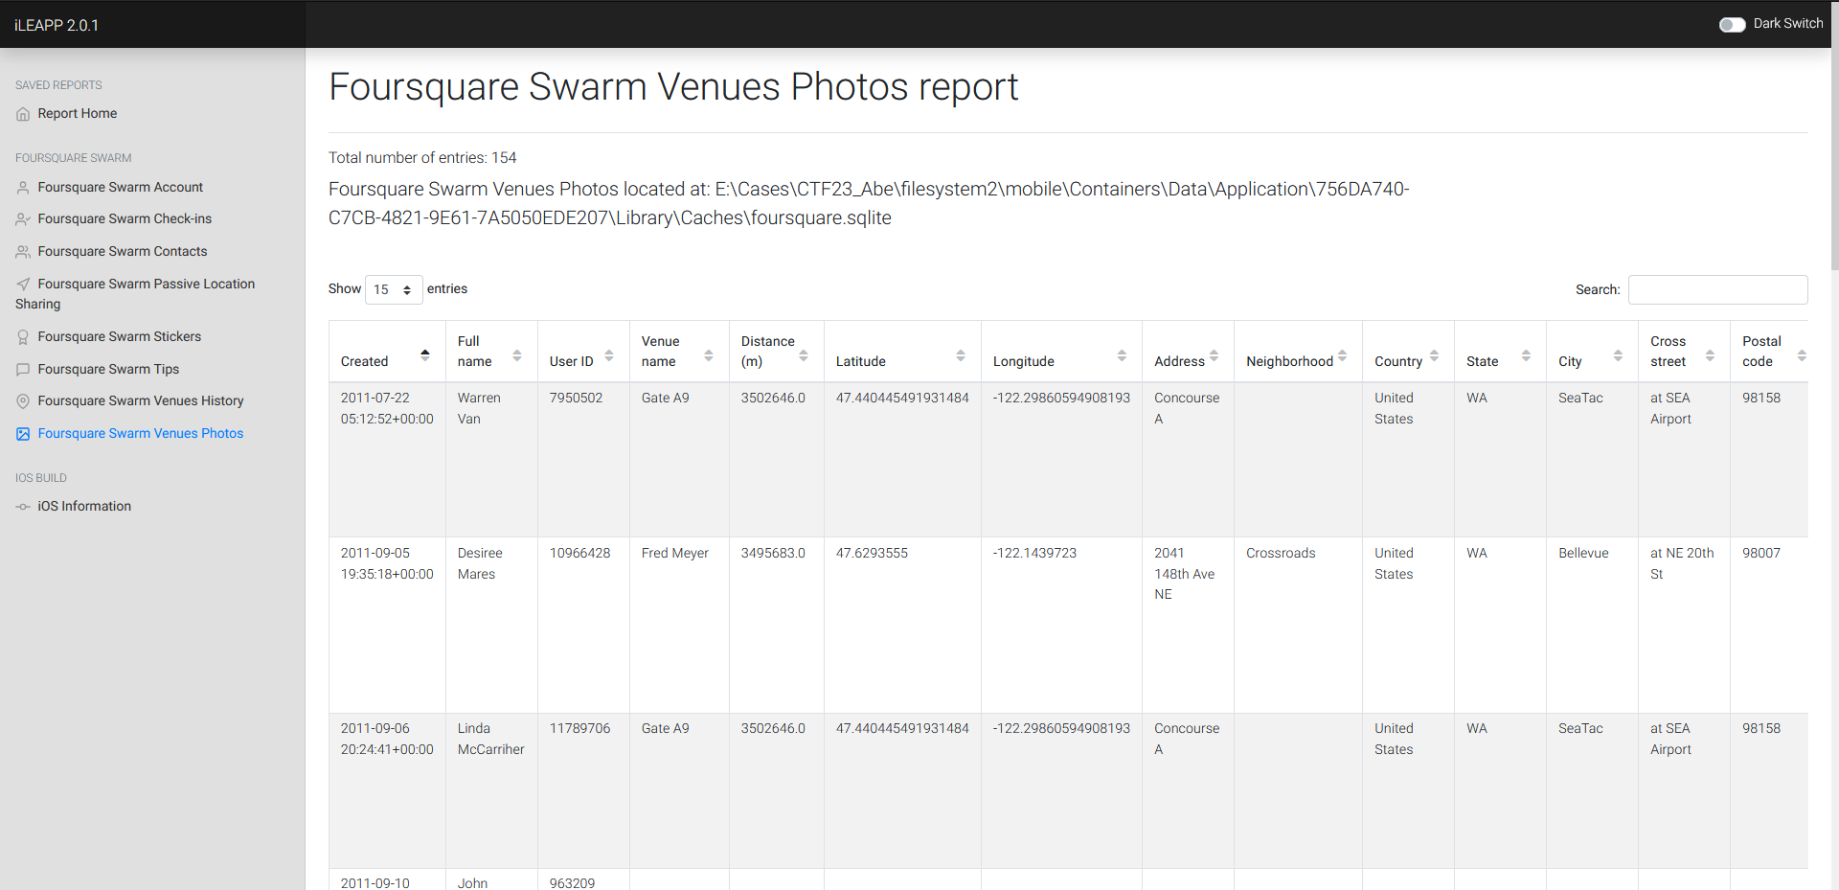The image size is (1839, 890).
Task: Click the Contacts people icon in sidebar
Action: [23, 252]
